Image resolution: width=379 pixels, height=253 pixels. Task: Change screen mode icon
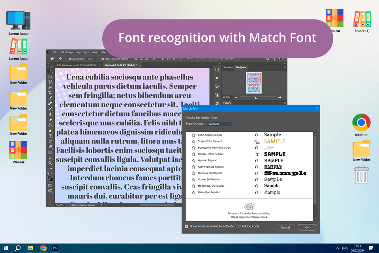(x=50, y=191)
